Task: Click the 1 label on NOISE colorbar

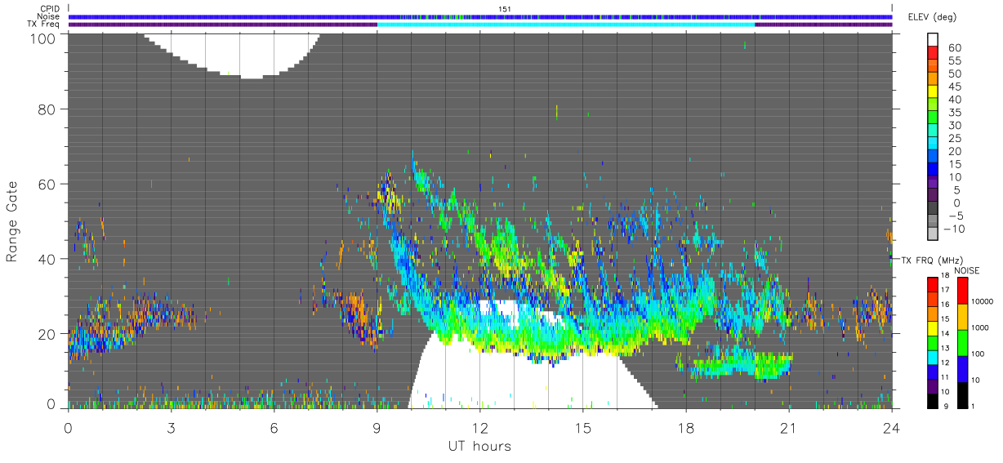Action: coord(971,406)
